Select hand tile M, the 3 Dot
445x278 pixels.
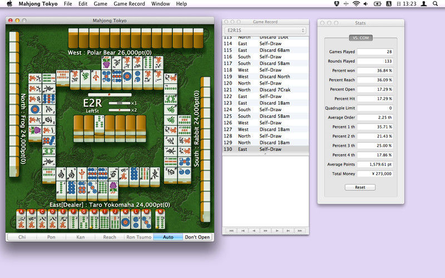tap(146, 220)
